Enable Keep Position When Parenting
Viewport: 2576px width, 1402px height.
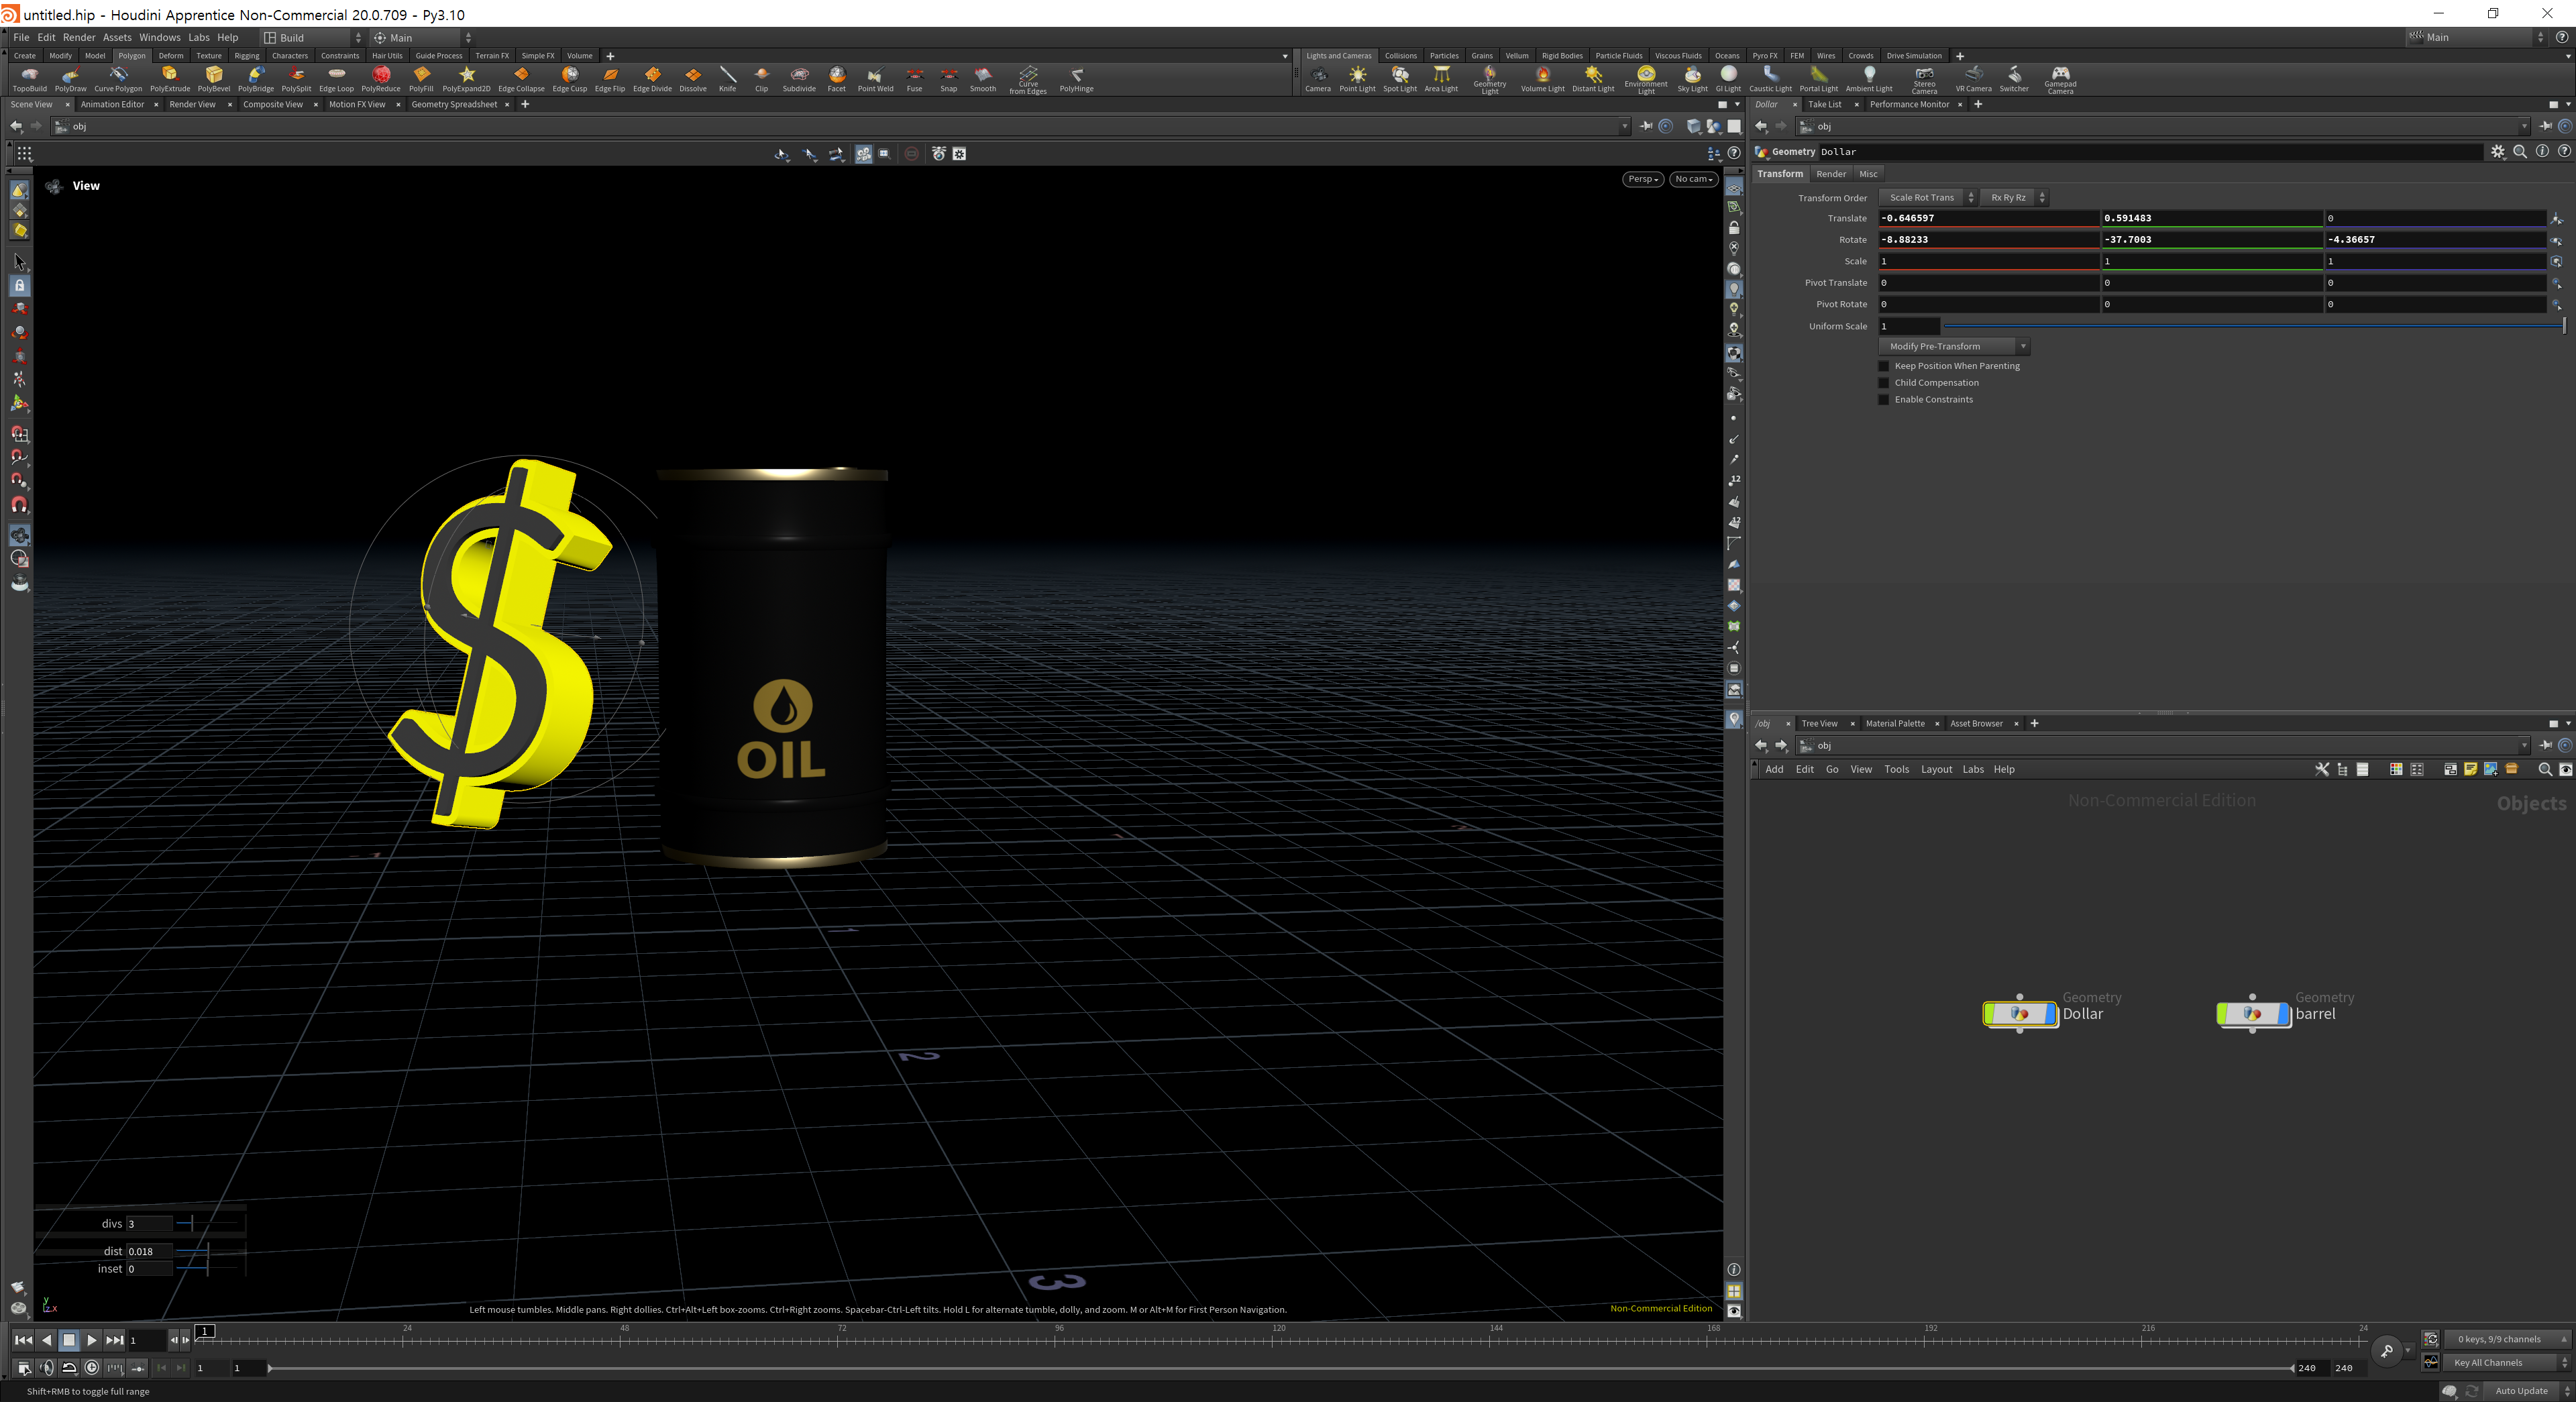1884,366
